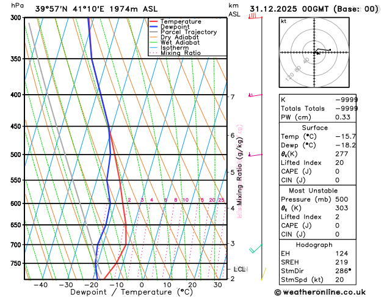The width and height of the screenshot is (384, 297).
Task: Select the 'Wet Adiabat' legend label
Action: coord(180,42)
